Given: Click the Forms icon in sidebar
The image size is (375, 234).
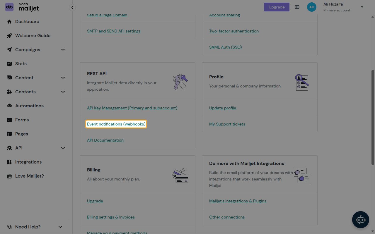Looking at the screenshot, I should coord(9,120).
